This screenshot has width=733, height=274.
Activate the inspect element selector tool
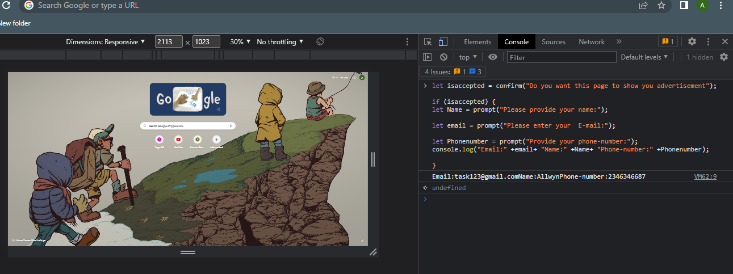coord(428,41)
